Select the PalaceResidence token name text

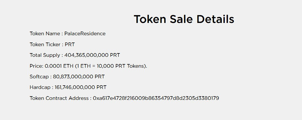point(85,34)
